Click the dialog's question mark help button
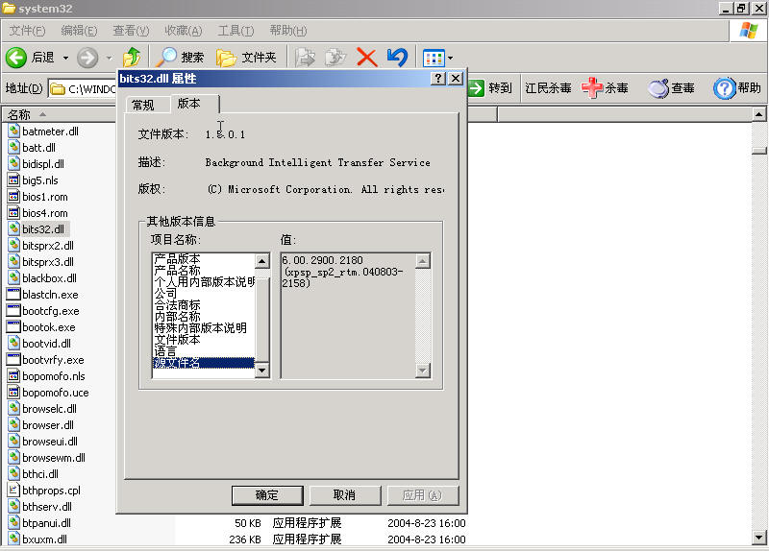The width and height of the screenshot is (769, 551). point(438,79)
